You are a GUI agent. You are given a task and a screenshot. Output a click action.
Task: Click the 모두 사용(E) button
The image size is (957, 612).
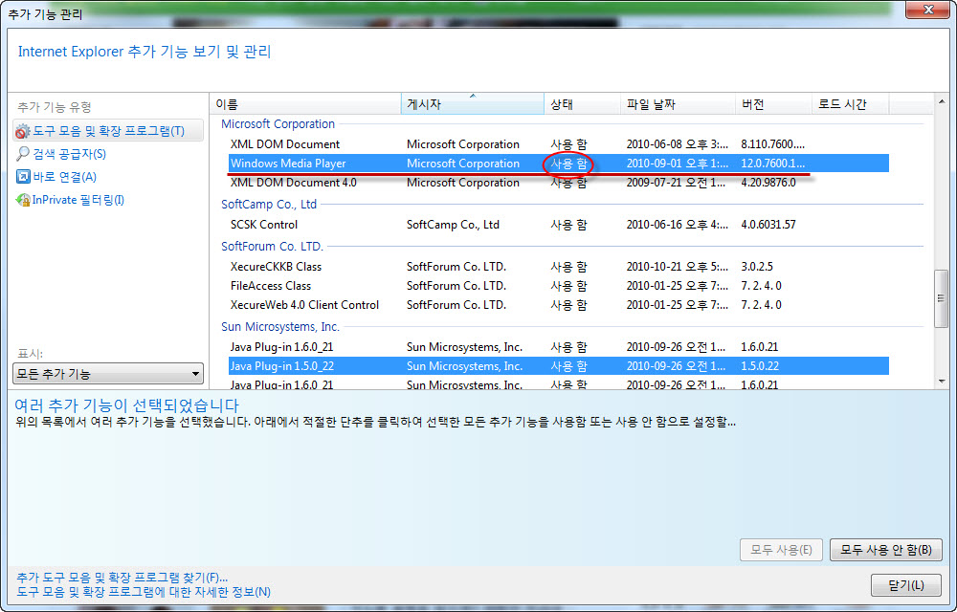click(781, 550)
